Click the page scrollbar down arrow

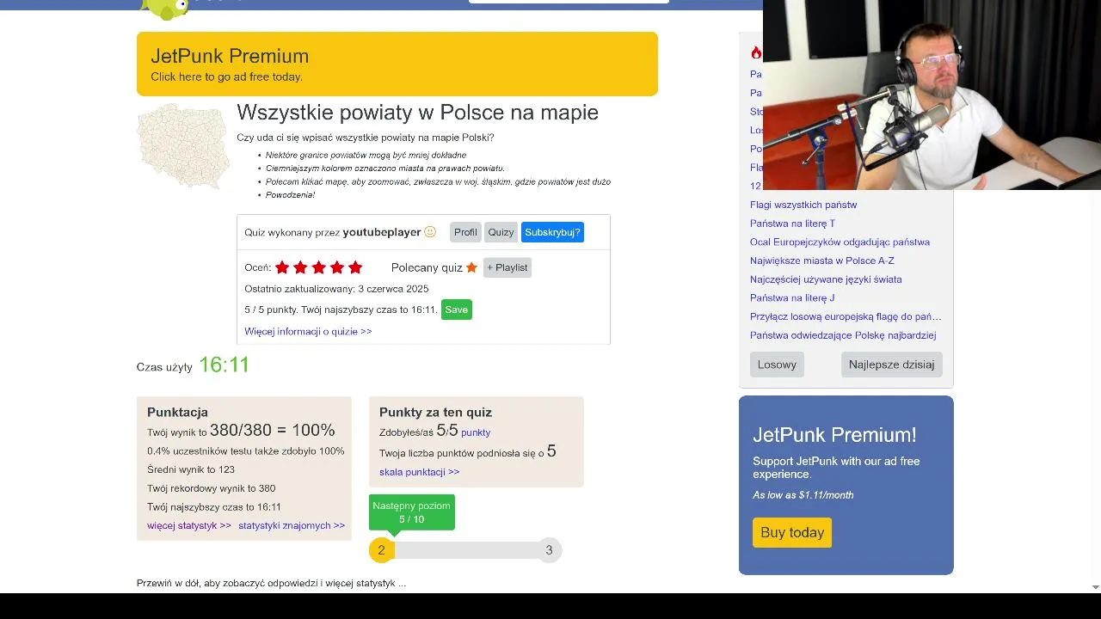1095,587
